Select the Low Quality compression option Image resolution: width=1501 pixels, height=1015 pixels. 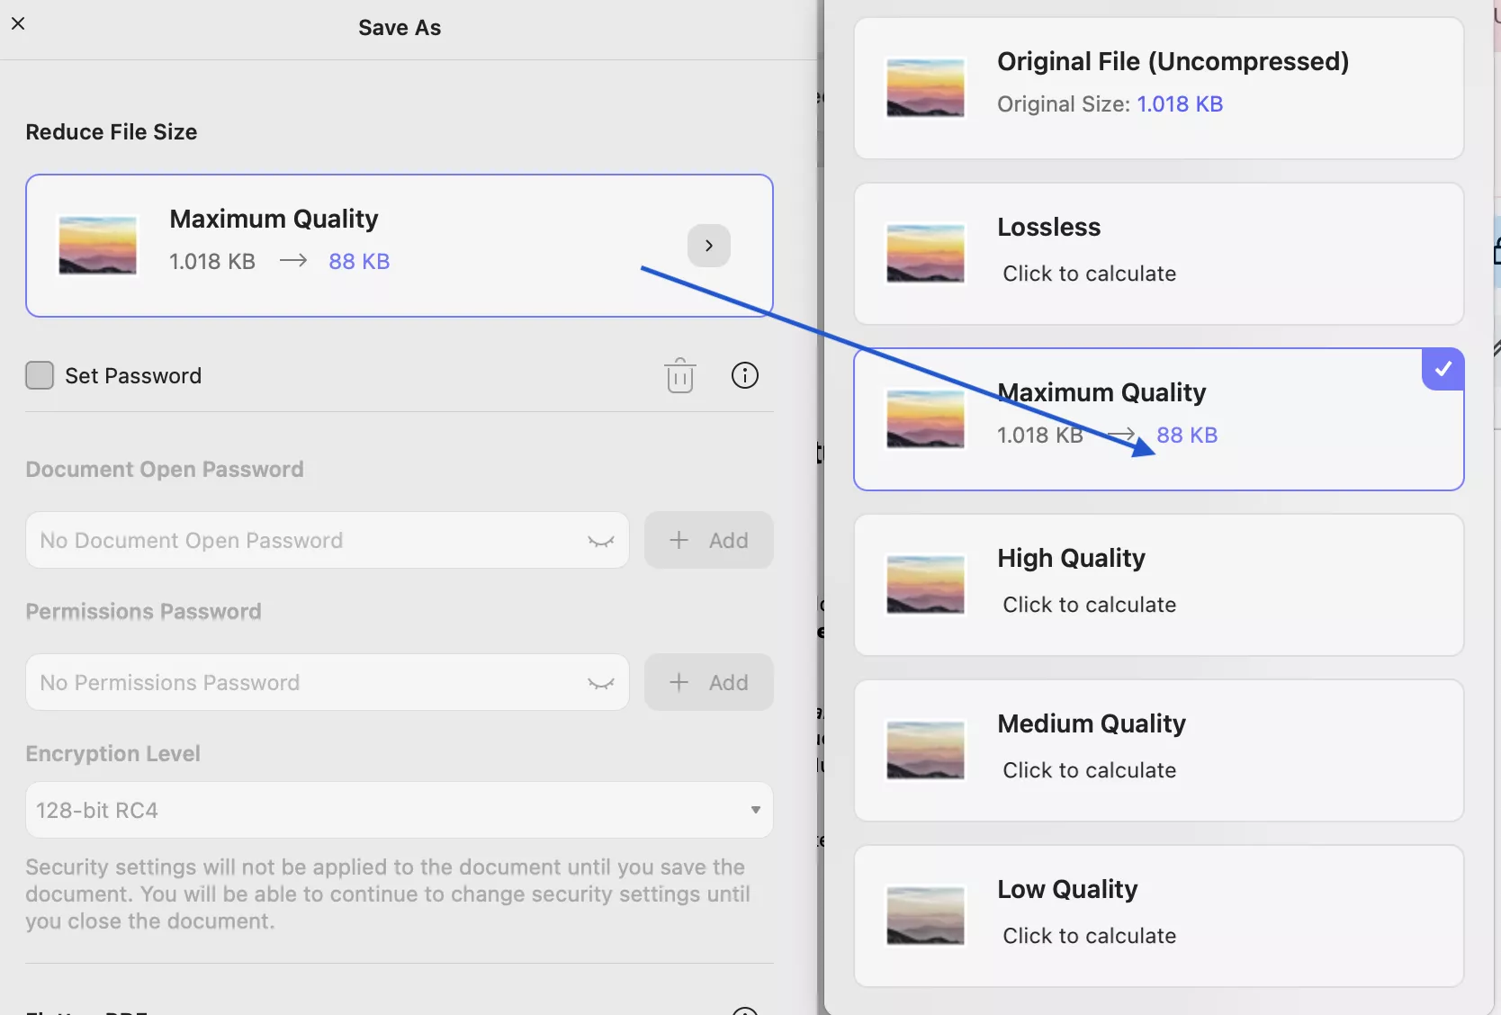tap(1159, 915)
